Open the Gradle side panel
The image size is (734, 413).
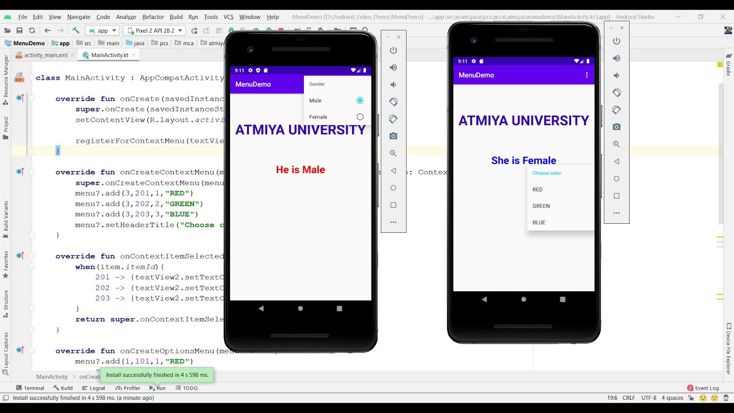pos(728,64)
